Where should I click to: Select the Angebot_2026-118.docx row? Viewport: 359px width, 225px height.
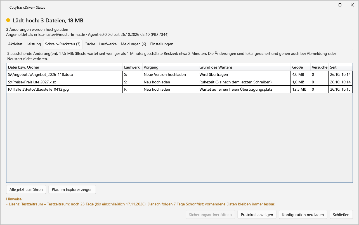pyautogui.click(x=179, y=75)
